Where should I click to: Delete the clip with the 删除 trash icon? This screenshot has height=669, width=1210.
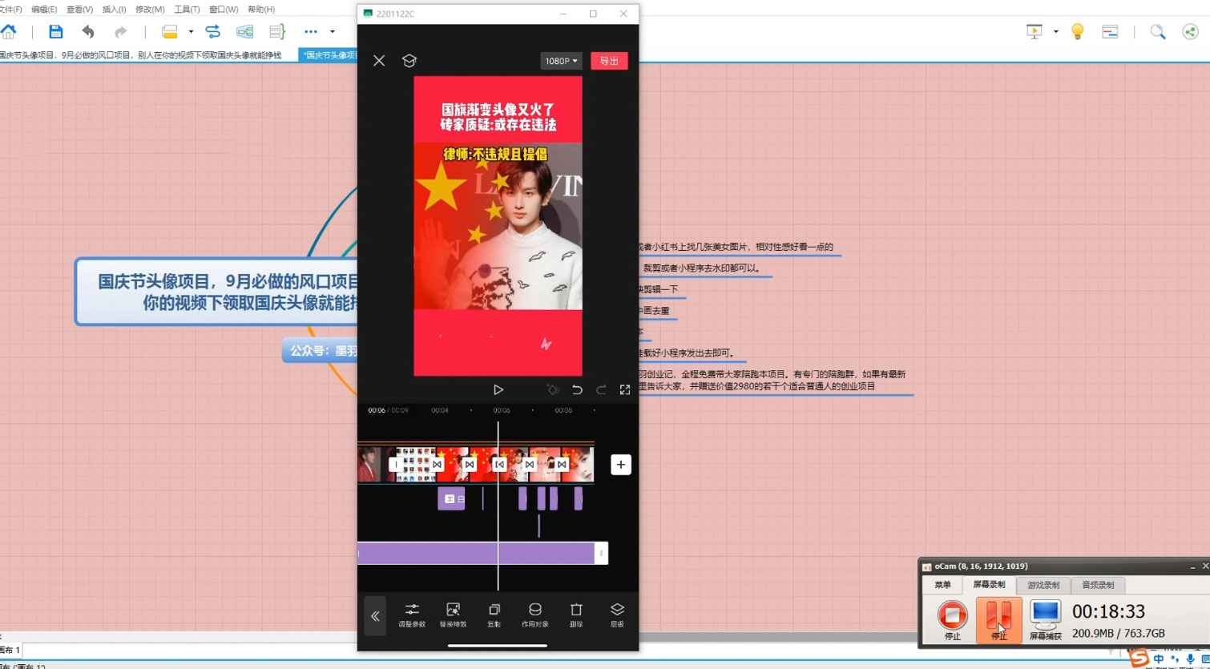[575, 615]
